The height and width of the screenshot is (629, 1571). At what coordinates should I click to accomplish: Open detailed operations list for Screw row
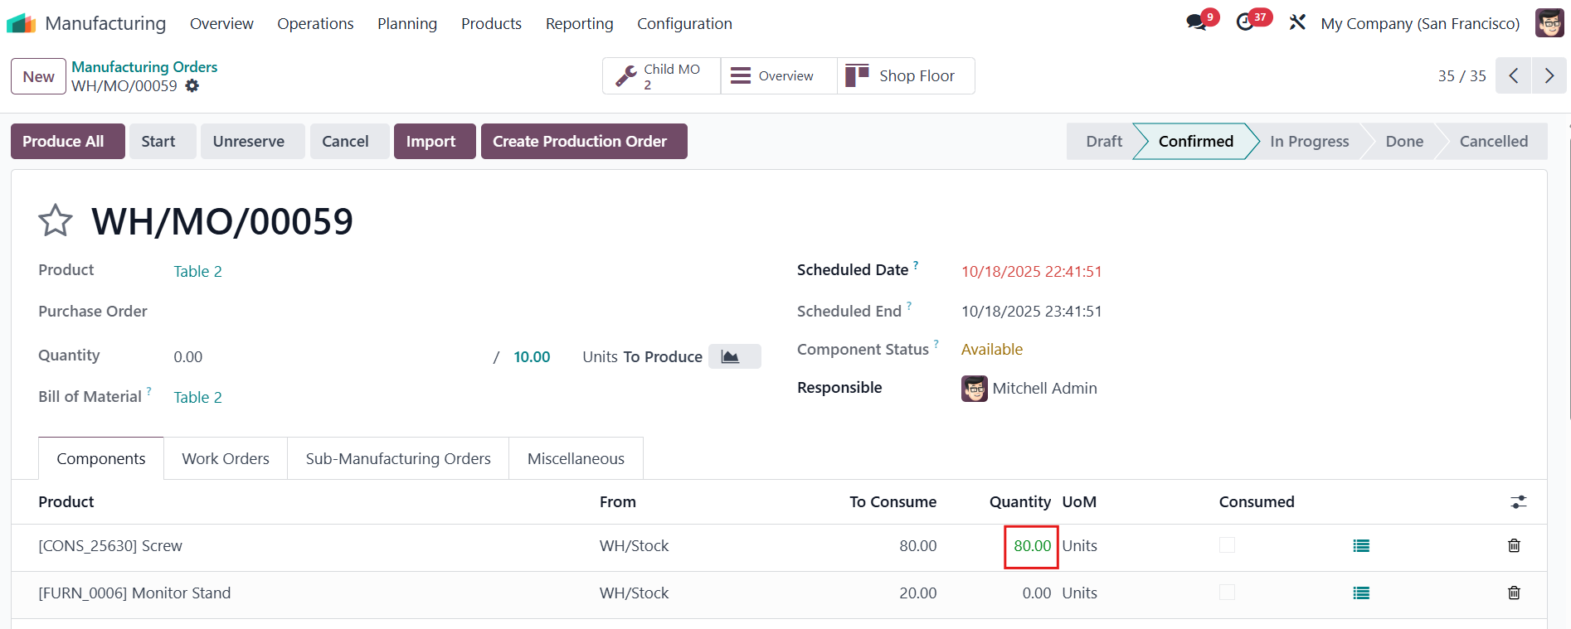1361,546
